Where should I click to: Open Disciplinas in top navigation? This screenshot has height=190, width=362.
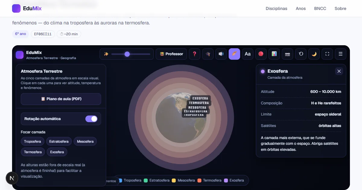pyautogui.click(x=276, y=8)
